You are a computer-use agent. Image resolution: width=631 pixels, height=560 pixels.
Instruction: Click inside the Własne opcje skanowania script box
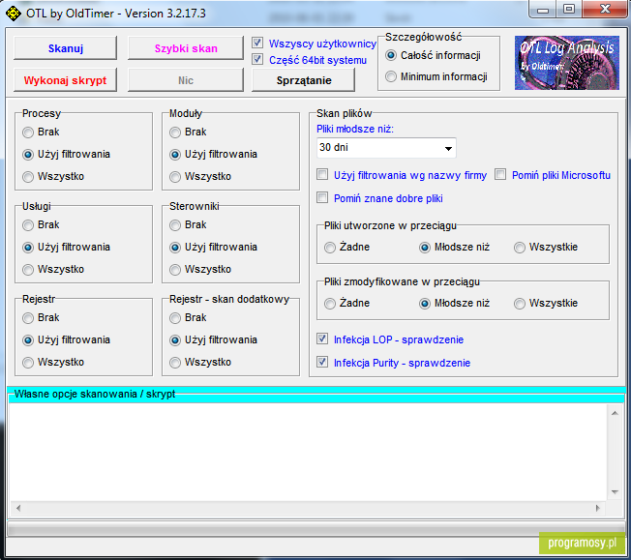[308, 452]
